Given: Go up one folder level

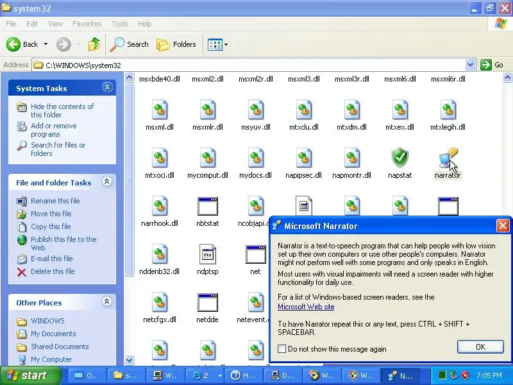Looking at the screenshot, I should click(94, 44).
